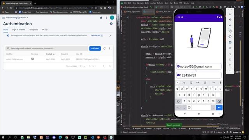Open rows per page dropdown

[x=82, y=66]
